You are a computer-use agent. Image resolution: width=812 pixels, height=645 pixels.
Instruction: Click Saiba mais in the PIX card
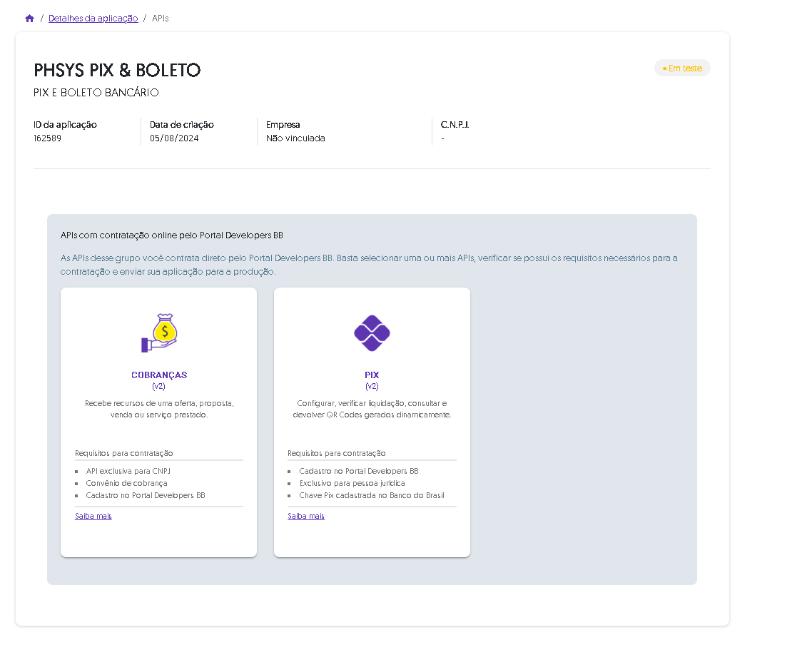click(306, 516)
